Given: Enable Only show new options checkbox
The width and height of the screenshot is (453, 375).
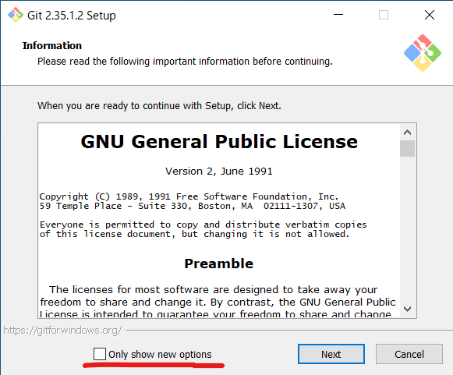Looking at the screenshot, I should coord(100,354).
